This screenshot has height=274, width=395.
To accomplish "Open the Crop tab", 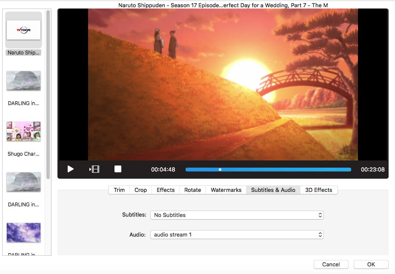I will (140, 190).
